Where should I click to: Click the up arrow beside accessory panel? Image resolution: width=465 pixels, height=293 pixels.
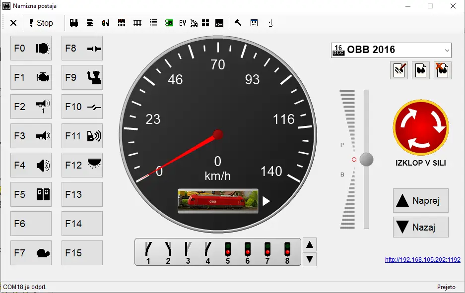[310, 244]
